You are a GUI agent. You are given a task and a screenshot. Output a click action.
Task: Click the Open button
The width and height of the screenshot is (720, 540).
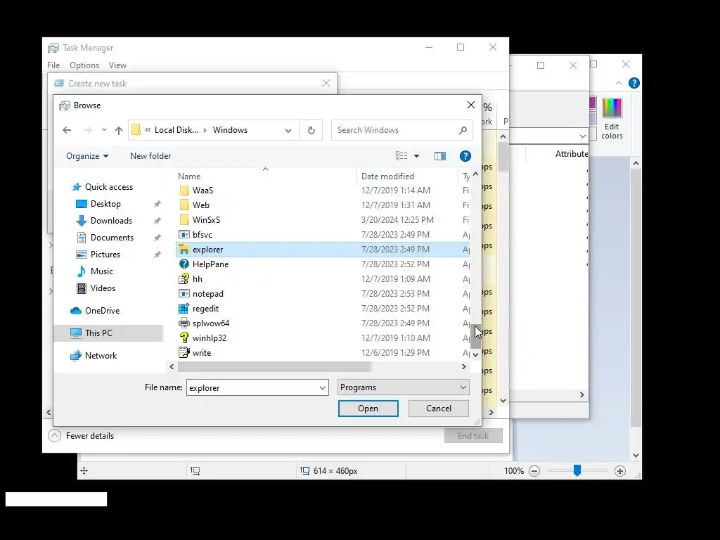pos(368,409)
